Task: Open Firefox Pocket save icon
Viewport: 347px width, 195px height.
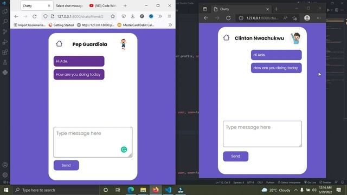Action: click(124, 16)
